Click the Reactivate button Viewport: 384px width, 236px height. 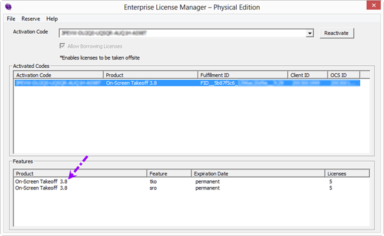(337, 33)
